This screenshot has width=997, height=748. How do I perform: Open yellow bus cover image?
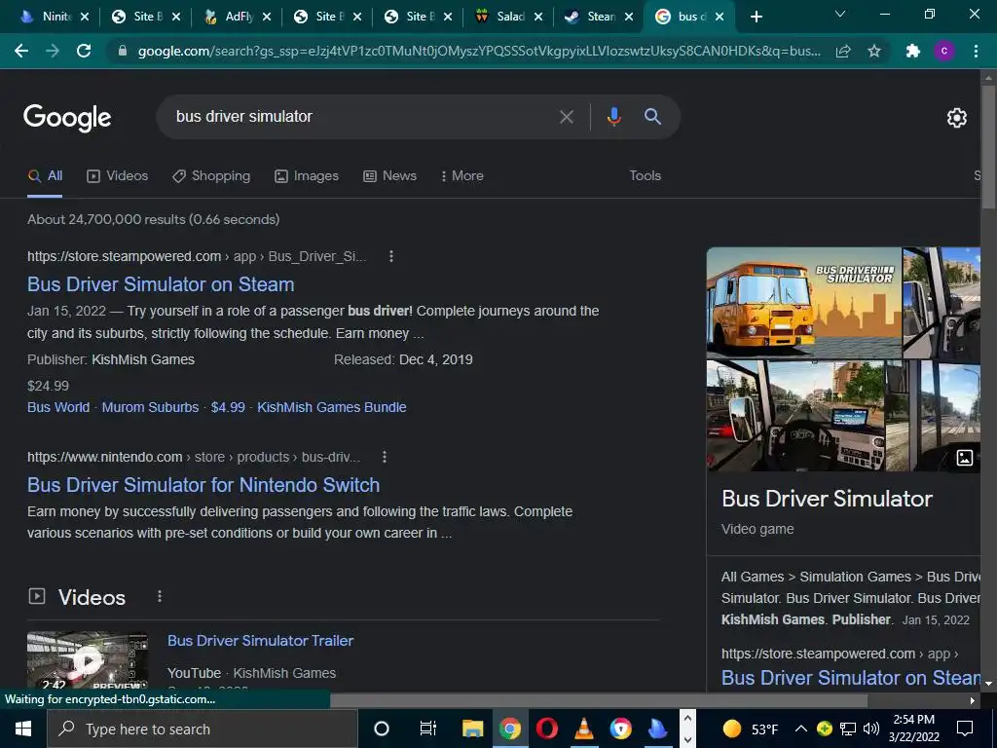click(x=803, y=303)
